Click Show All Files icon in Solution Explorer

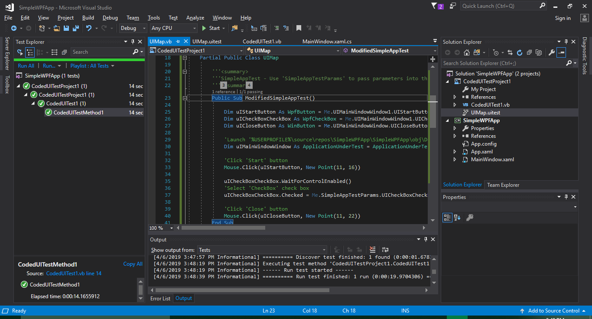tap(539, 52)
